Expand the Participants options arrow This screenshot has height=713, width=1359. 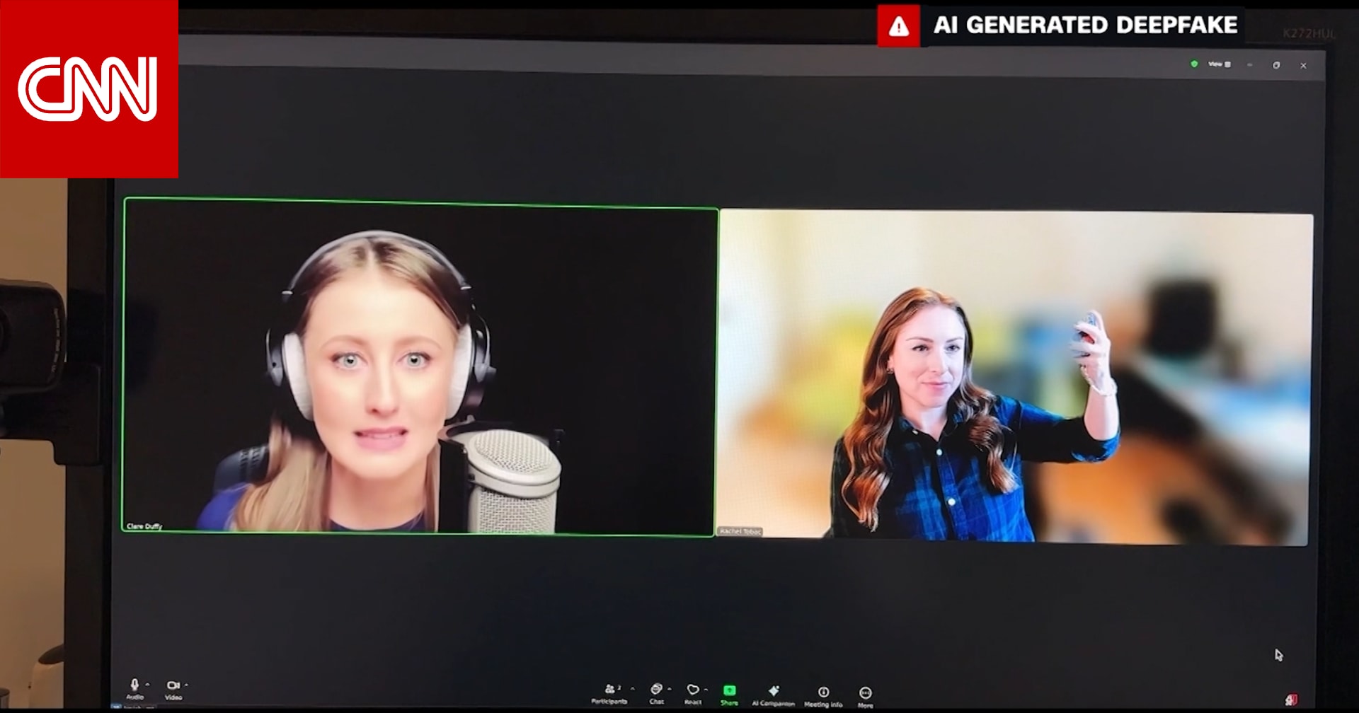(x=632, y=688)
